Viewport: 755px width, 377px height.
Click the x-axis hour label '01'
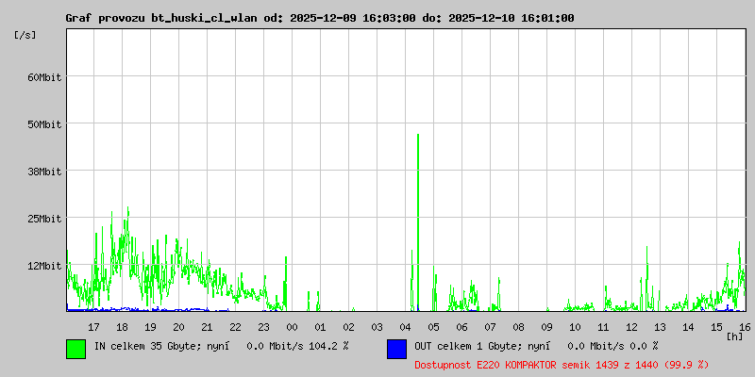click(320, 327)
